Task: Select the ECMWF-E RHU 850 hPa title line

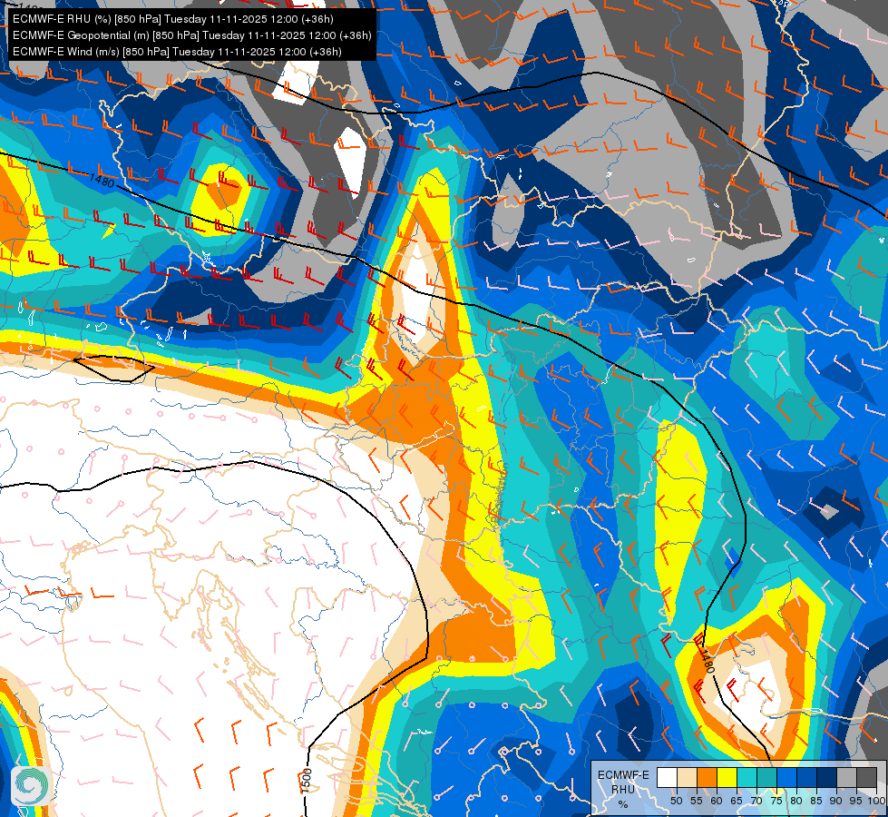Action: [x=173, y=19]
